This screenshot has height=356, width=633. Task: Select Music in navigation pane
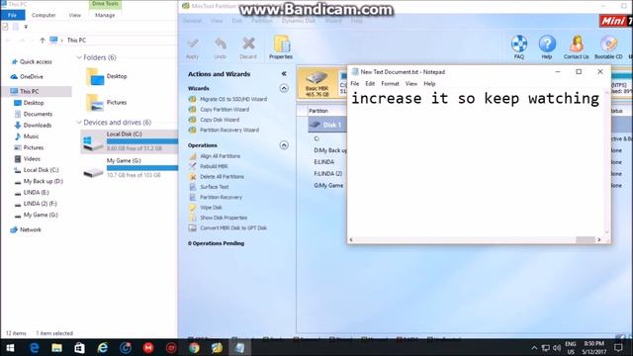pos(27,136)
